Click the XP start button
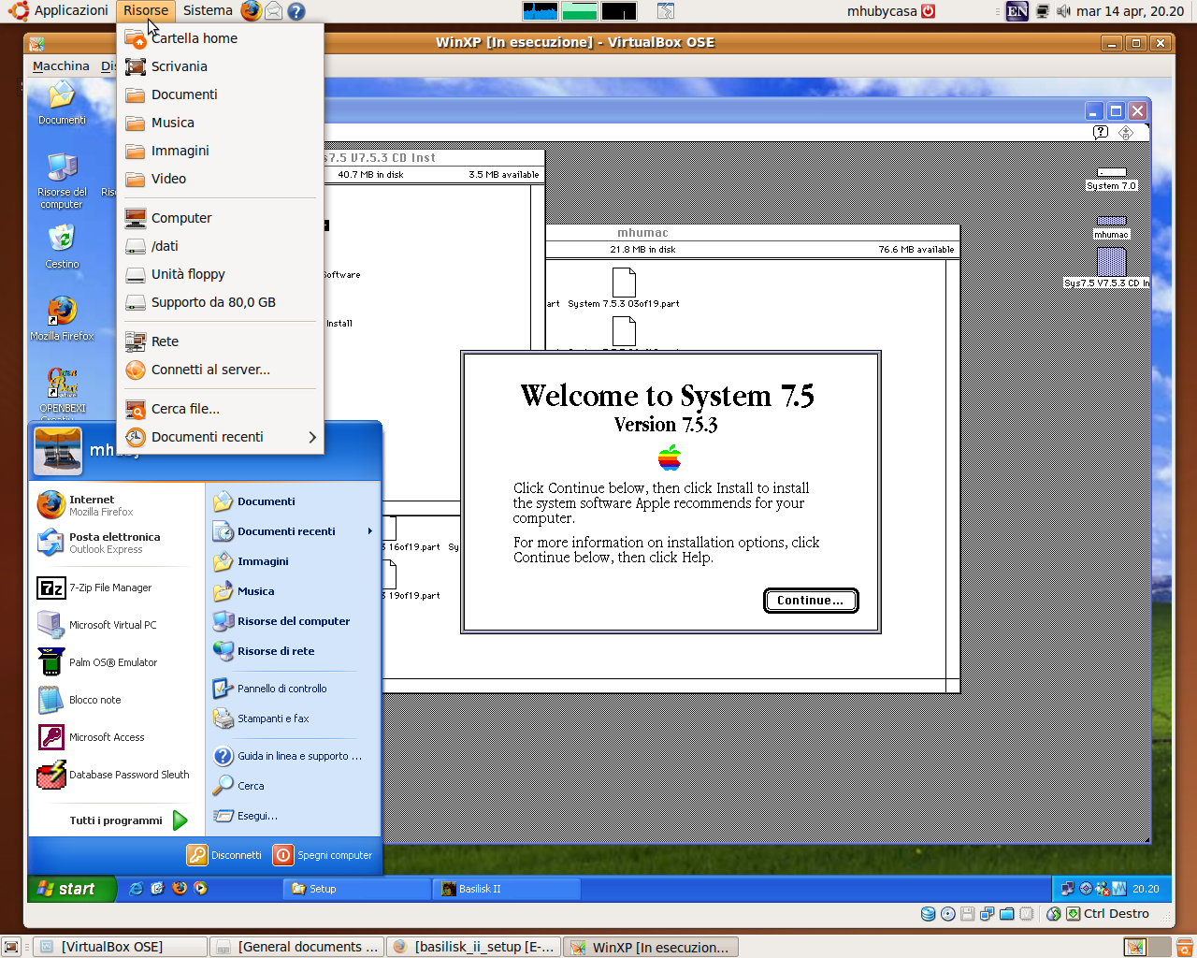Image resolution: width=1197 pixels, height=958 pixels. pyautogui.click(x=71, y=889)
